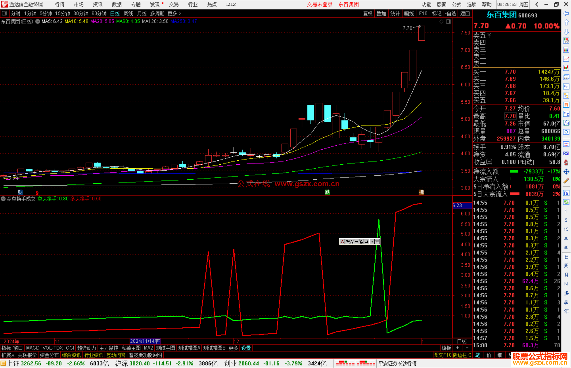Switch to 5-minute period in sidebar

tap(566, 220)
